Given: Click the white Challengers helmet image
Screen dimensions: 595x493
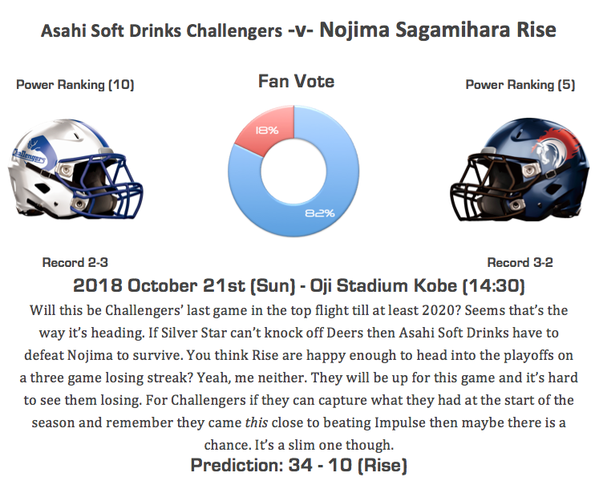Looking at the screenshot, I should coord(75,169).
